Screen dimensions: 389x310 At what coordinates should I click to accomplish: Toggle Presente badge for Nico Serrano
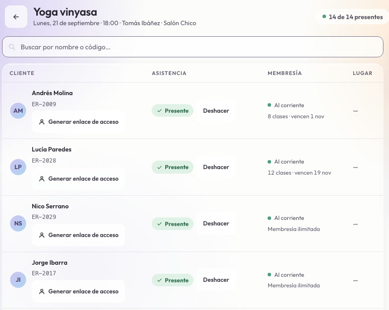tap(173, 224)
